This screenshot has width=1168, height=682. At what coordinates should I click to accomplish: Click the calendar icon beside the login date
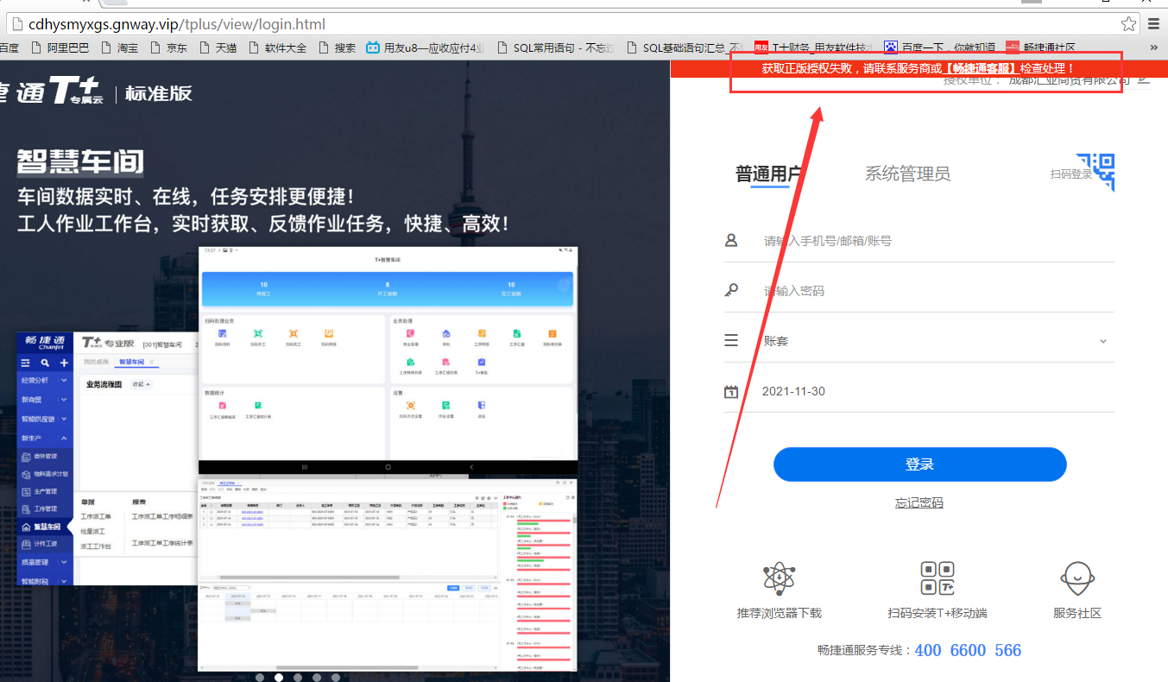(x=731, y=391)
